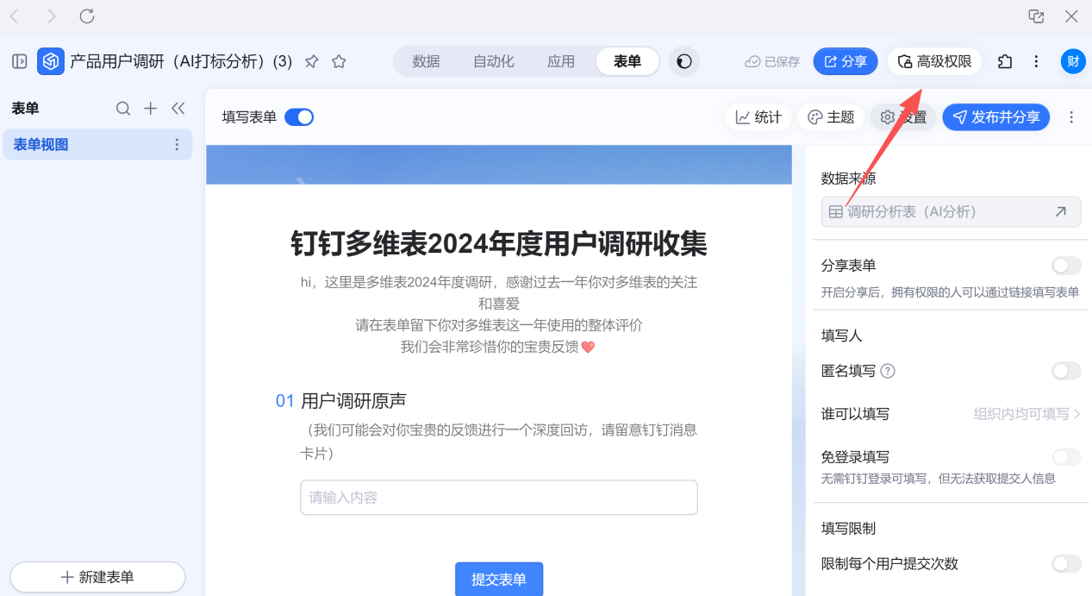1092x596 pixels.
Task: Click the 数据来源 section label
Action: click(848, 179)
